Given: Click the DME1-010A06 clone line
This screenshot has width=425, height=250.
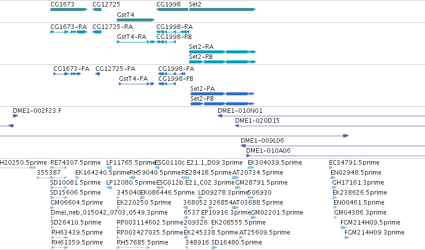Looking at the screenshot, I should click(336, 156).
